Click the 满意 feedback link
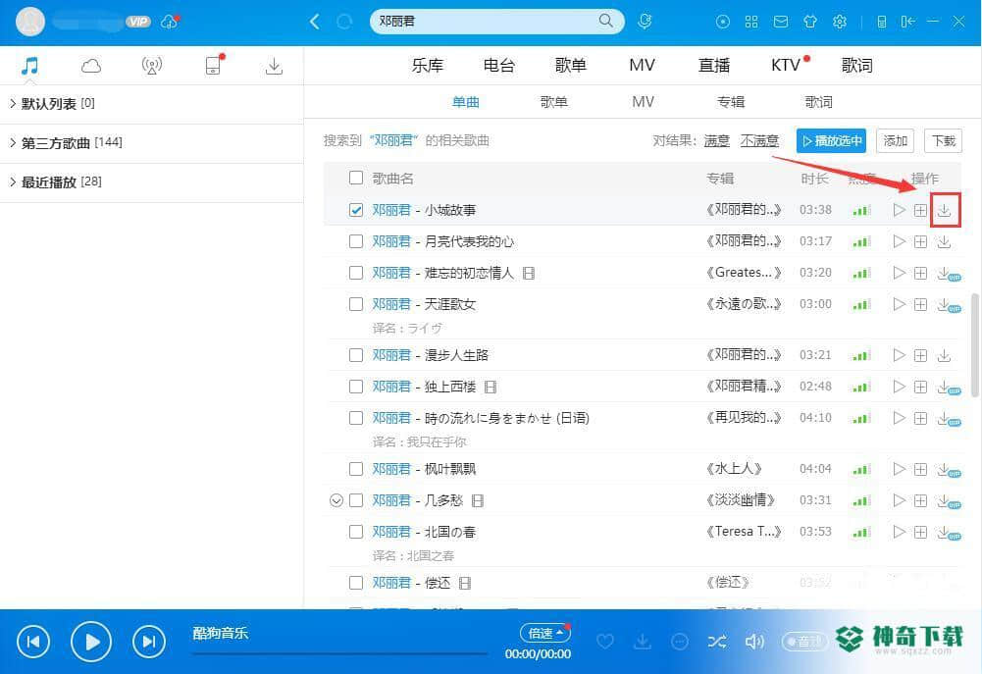982x674 pixels. click(x=716, y=141)
